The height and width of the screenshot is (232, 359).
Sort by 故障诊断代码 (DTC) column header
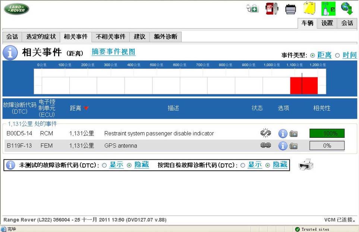(19, 108)
